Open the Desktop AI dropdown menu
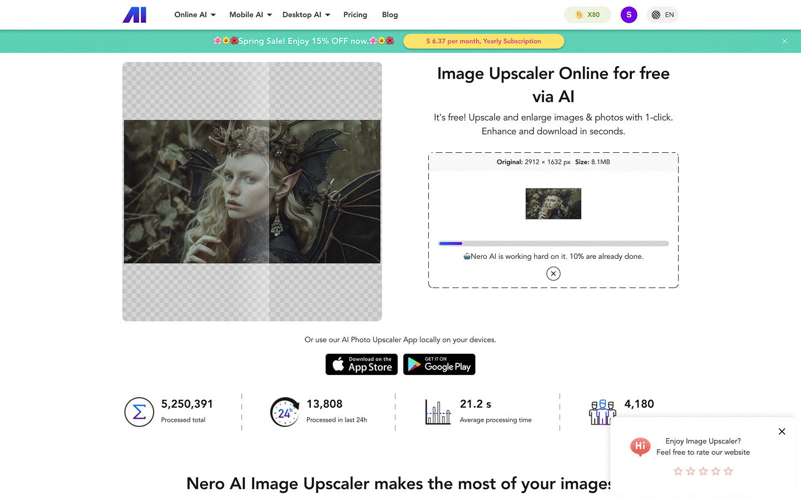This screenshot has width=801, height=500. (306, 14)
